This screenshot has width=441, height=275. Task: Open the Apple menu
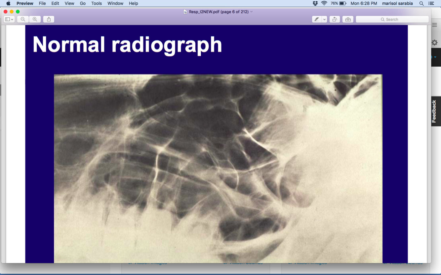coord(8,3)
